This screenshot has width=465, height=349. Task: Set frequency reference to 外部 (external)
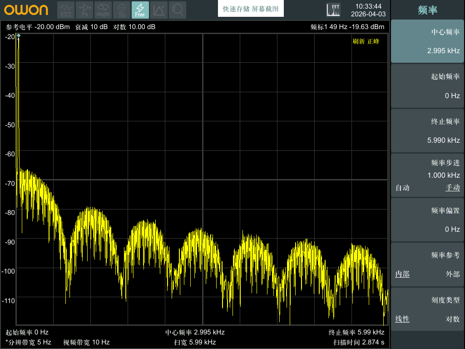tap(453, 274)
